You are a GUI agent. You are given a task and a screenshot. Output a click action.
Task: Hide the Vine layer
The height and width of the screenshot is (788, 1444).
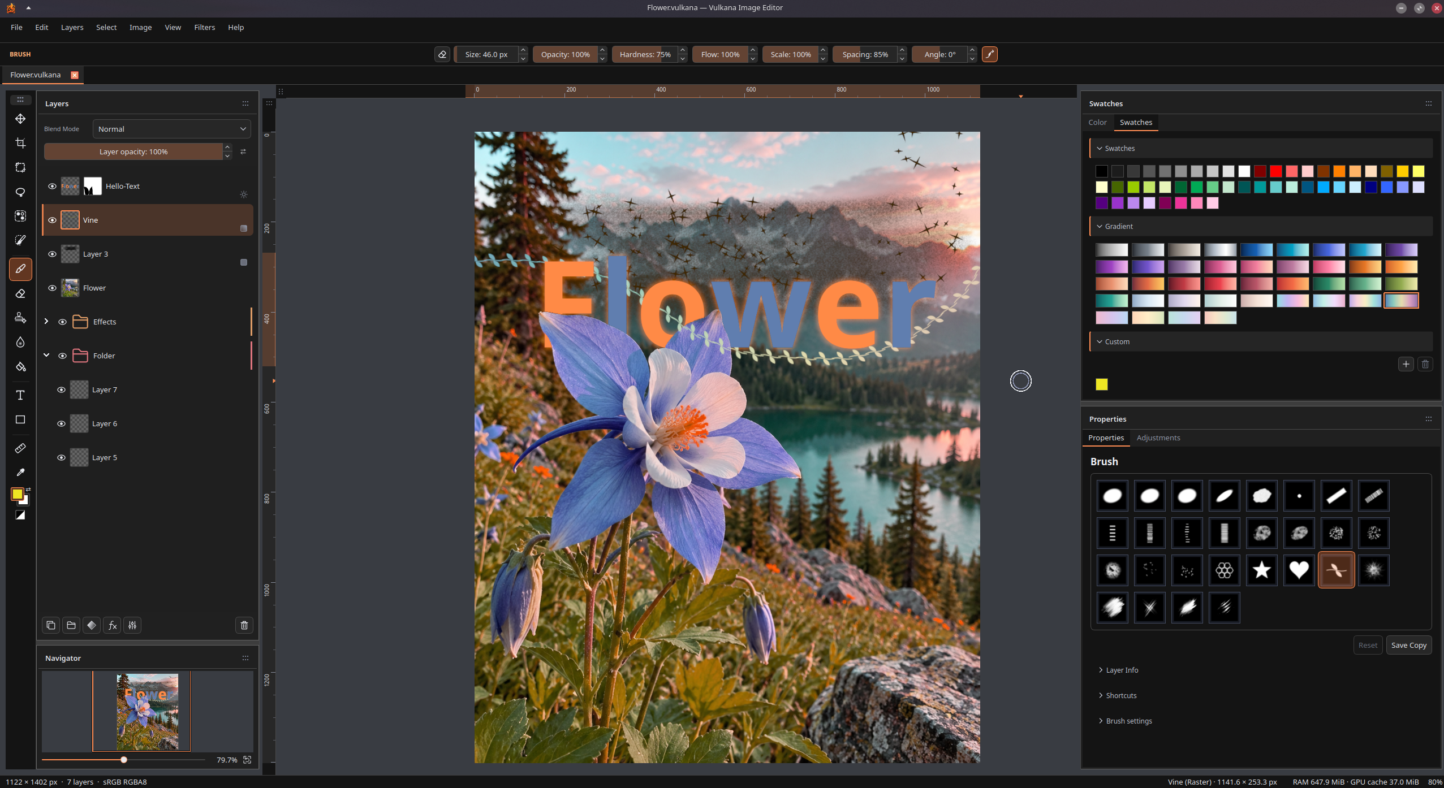tap(52, 220)
